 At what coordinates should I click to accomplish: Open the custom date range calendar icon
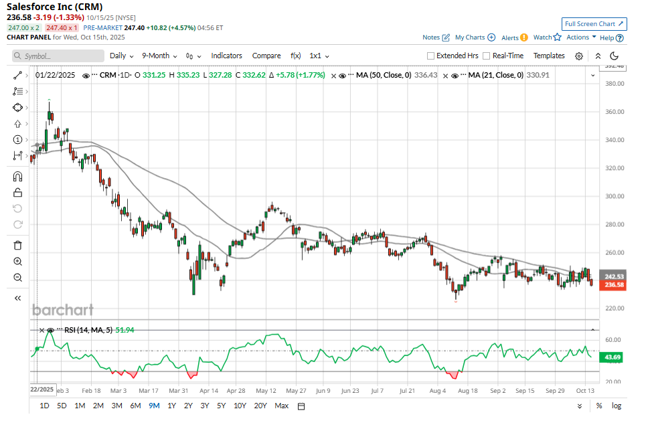301,406
